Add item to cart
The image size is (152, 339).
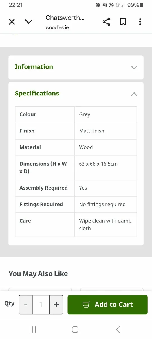tap(108, 305)
